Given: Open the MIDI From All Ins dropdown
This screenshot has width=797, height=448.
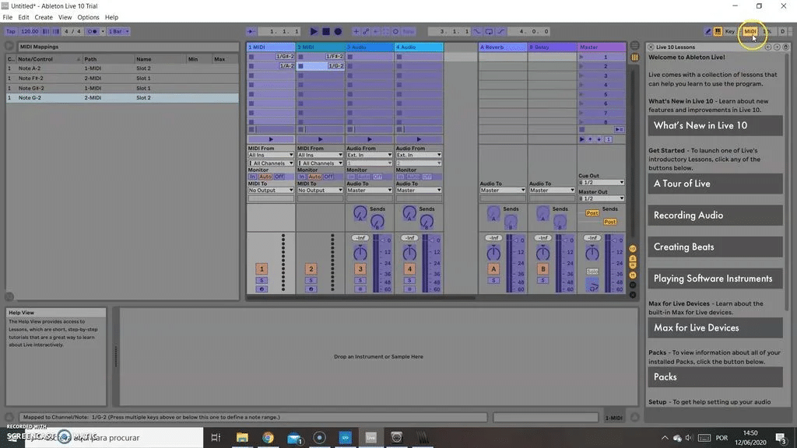Looking at the screenshot, I should pos(270,155).
